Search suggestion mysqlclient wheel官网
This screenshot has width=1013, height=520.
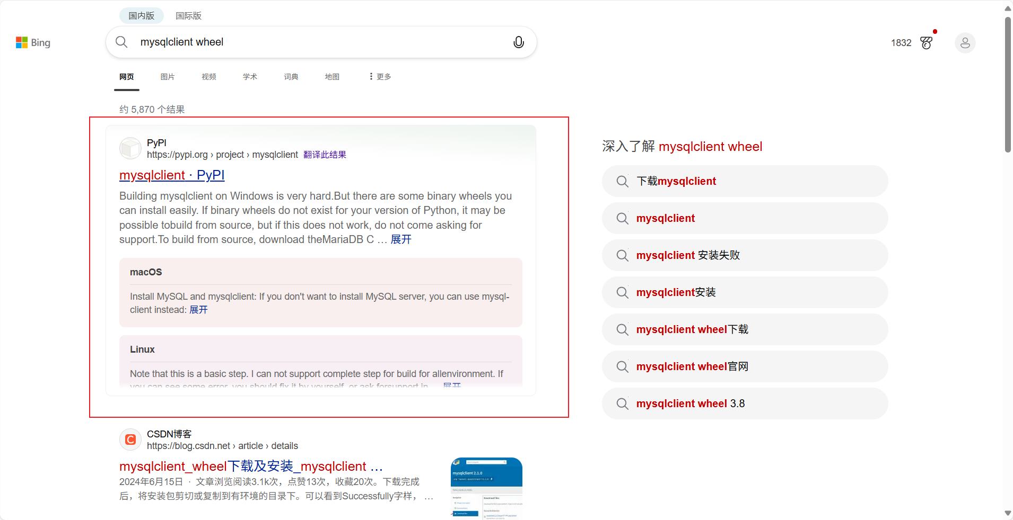(745, 366)
